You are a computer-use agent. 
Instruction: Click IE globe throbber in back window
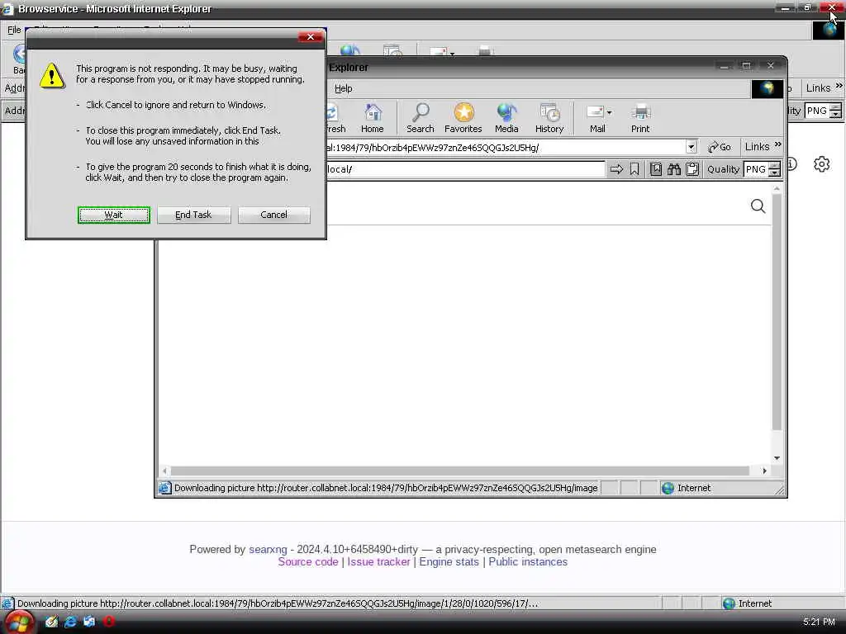[828, 30]
